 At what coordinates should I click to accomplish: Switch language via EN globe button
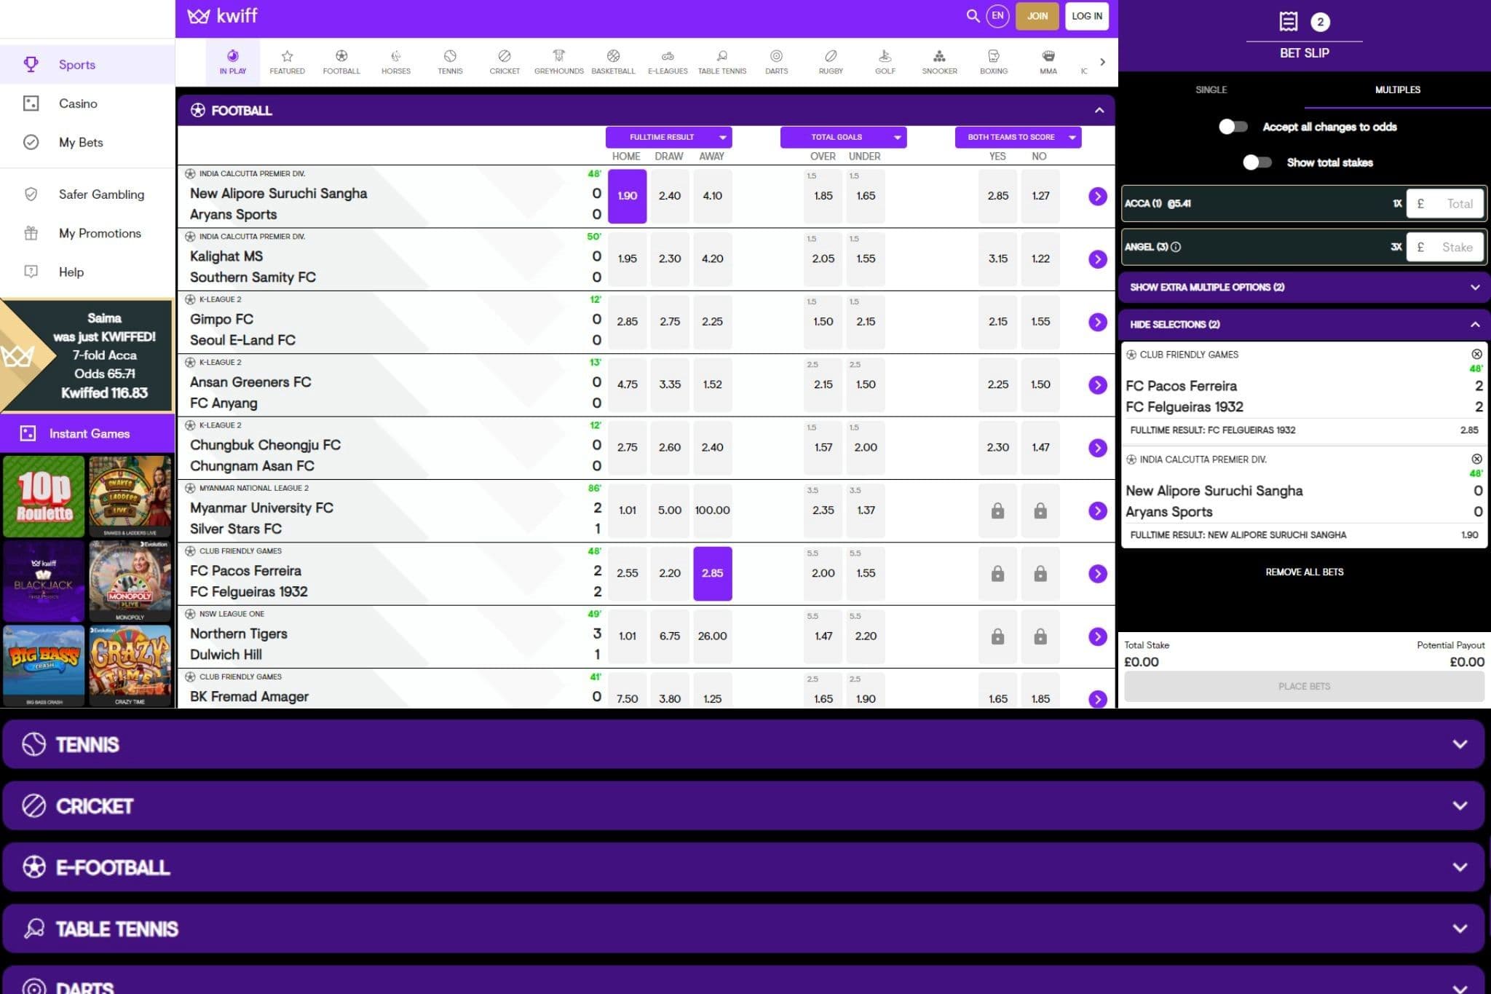pos(997,16)
